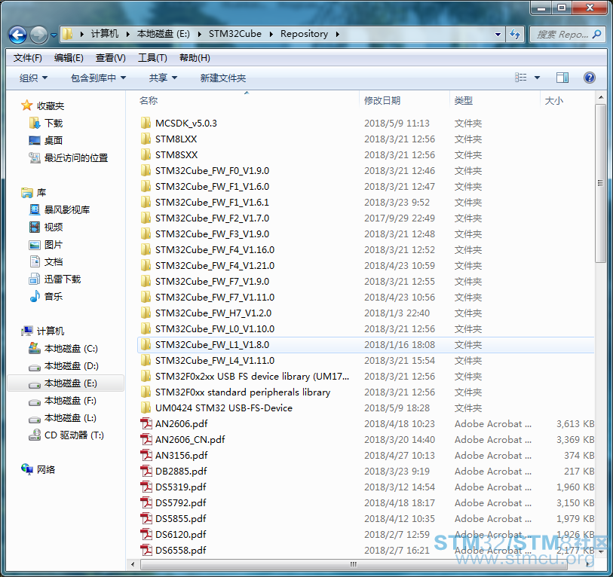Viewport: 613px width, 577px height.
Task: Select folder STM32Cube_FW_F4_V1.21.0
Action: pyautogui.click(x=215, y=266)
